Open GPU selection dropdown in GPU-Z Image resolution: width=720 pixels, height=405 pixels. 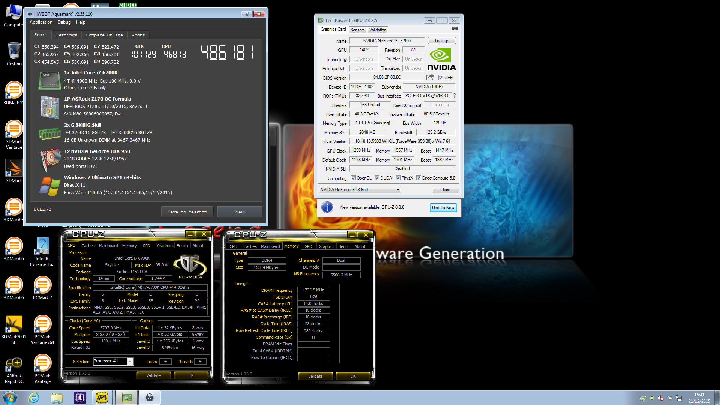(360, 190)
